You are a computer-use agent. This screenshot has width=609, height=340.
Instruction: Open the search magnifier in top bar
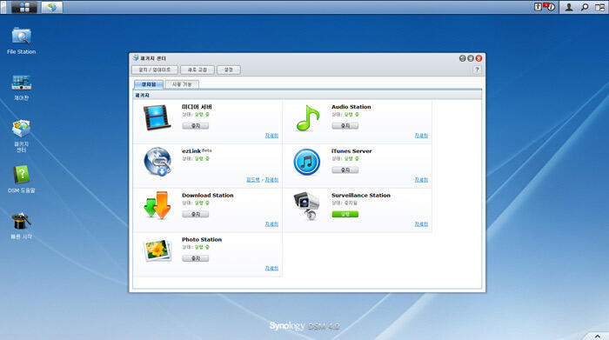coord(585,7)
